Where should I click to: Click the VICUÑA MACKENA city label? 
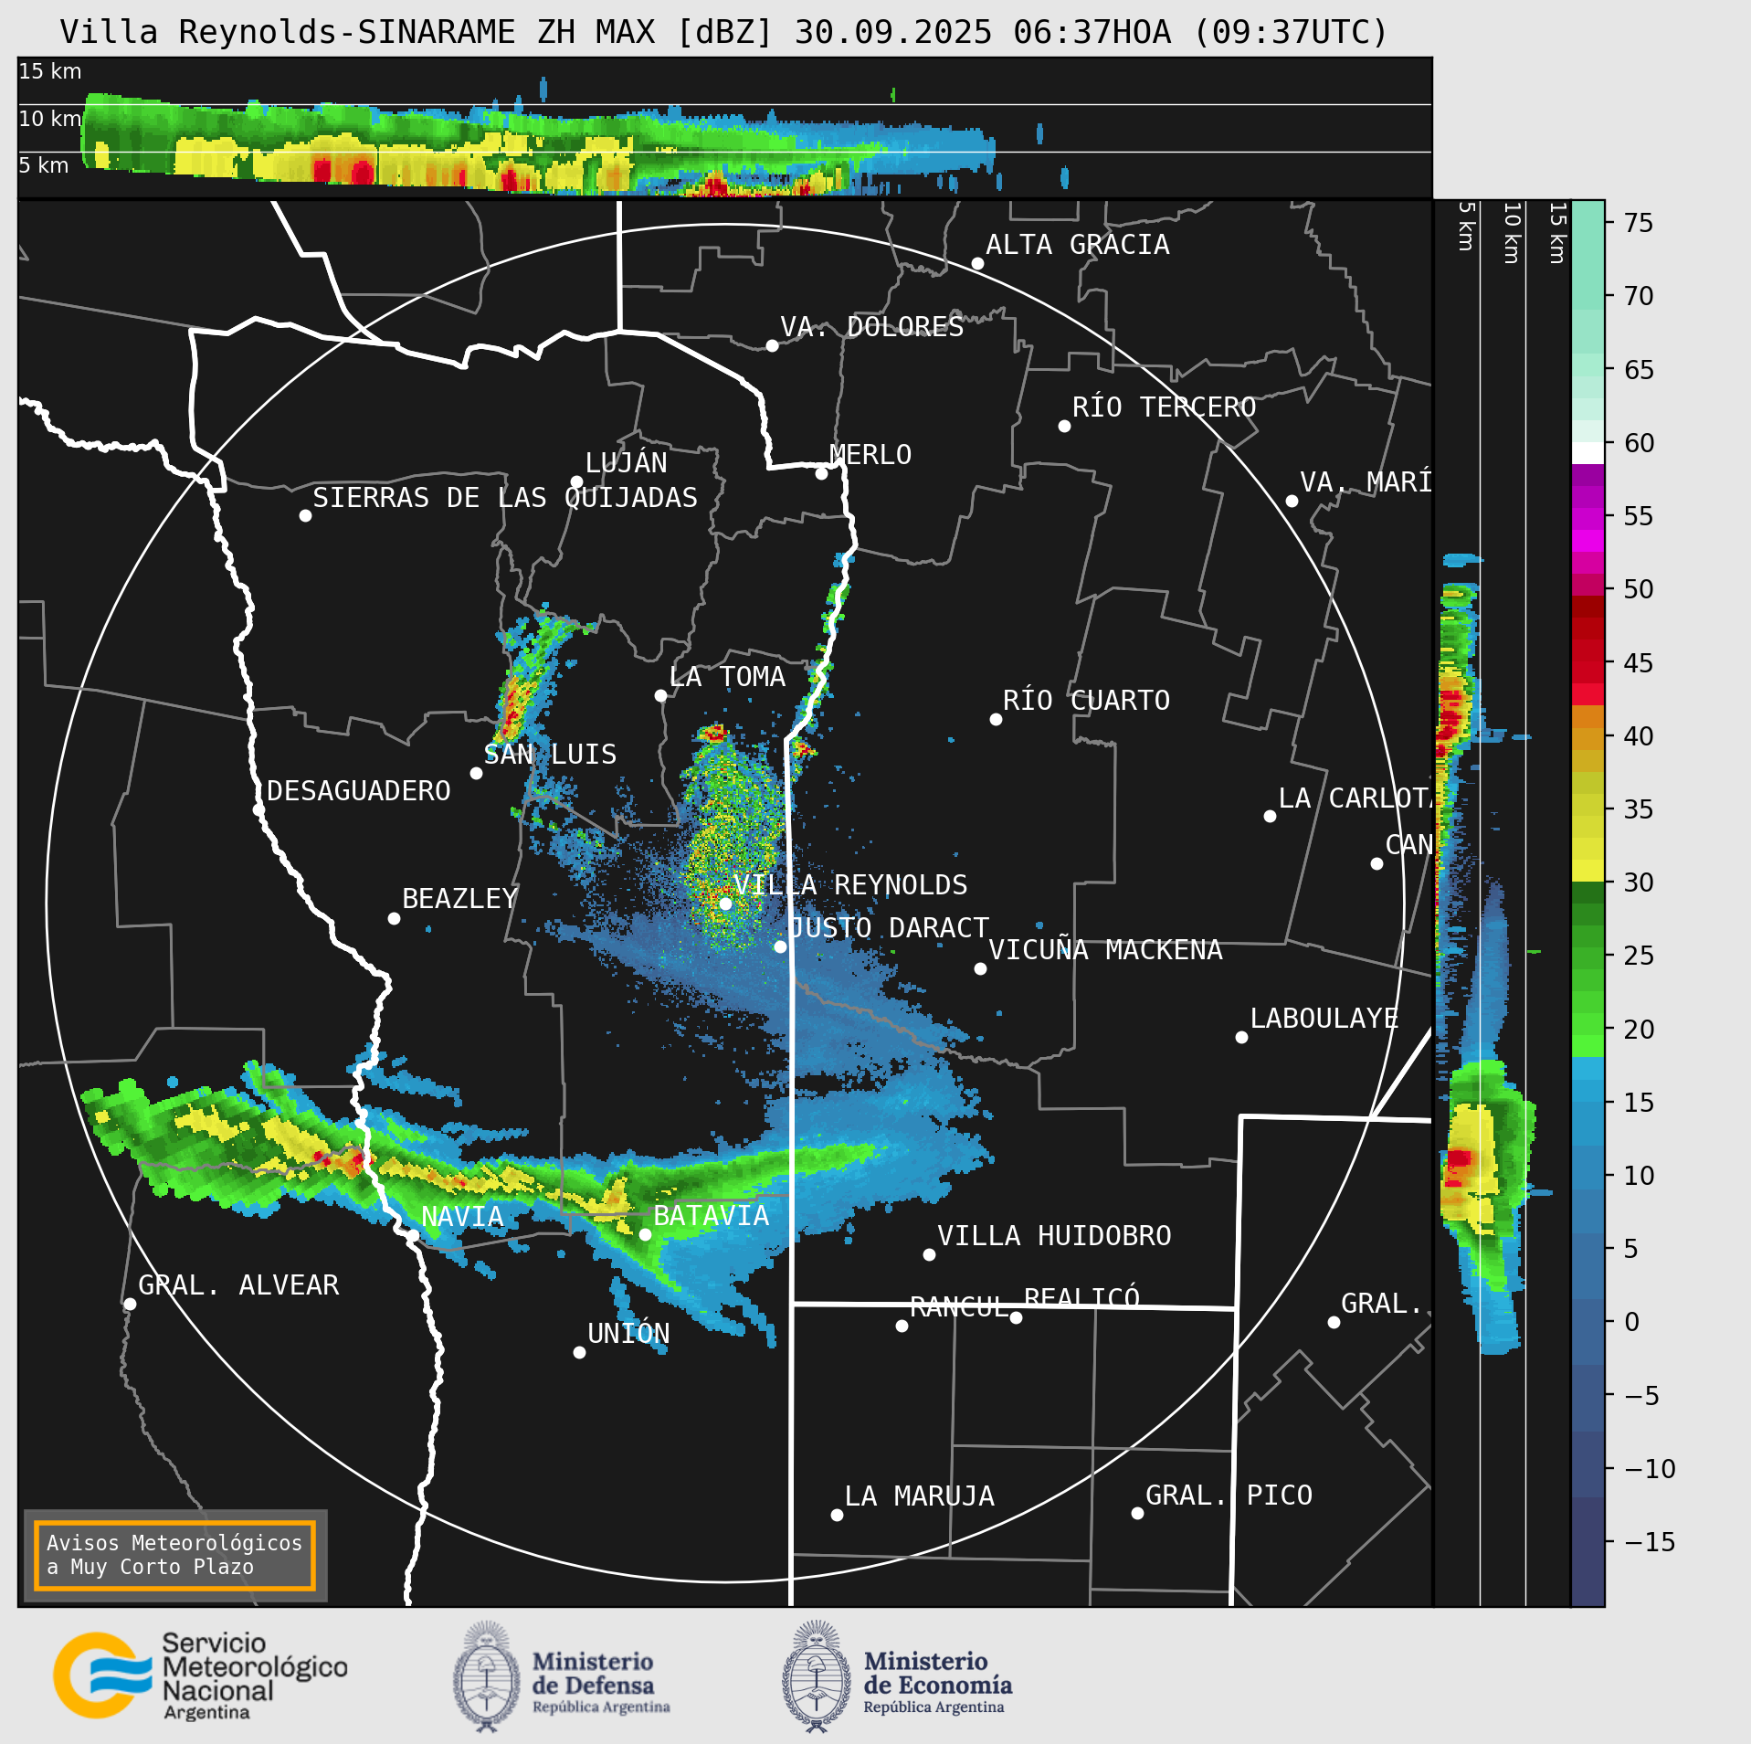pyautogui.click(x=1105, y=949)
